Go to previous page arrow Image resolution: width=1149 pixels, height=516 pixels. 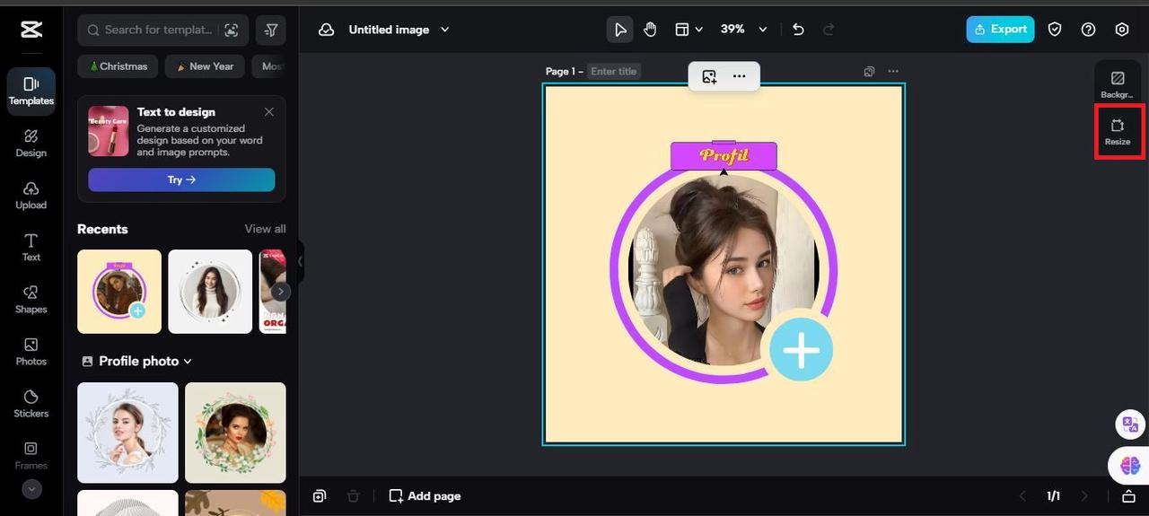[x=1022, y=496]
